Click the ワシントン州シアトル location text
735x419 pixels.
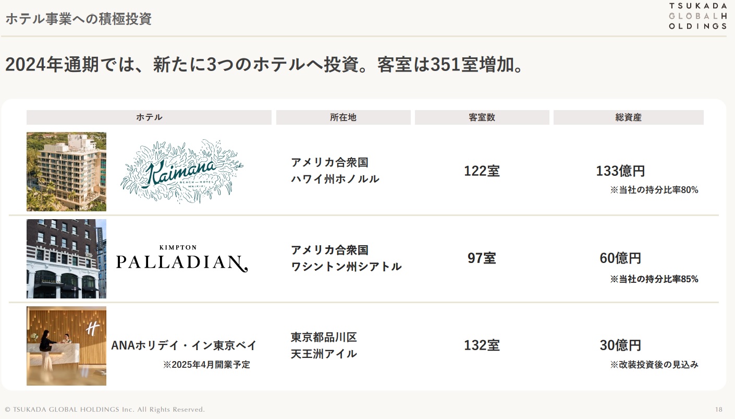pyautogui.click(x=346, y=267)
